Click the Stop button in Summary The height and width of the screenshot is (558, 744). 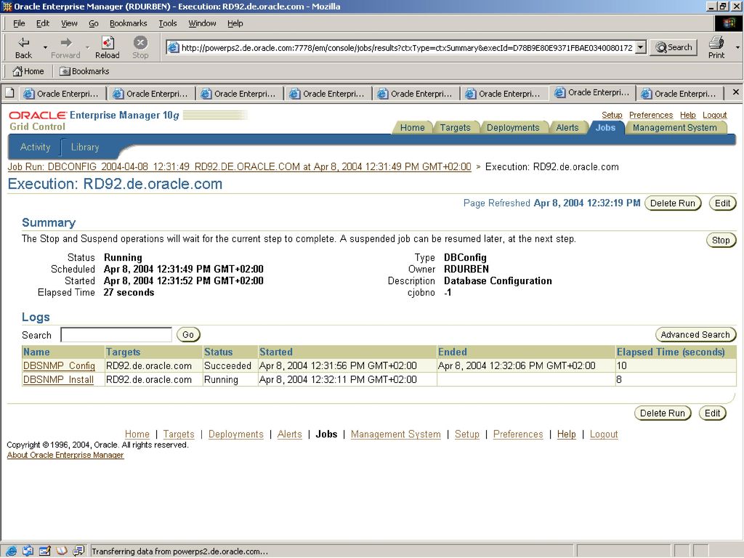[721, 240]
